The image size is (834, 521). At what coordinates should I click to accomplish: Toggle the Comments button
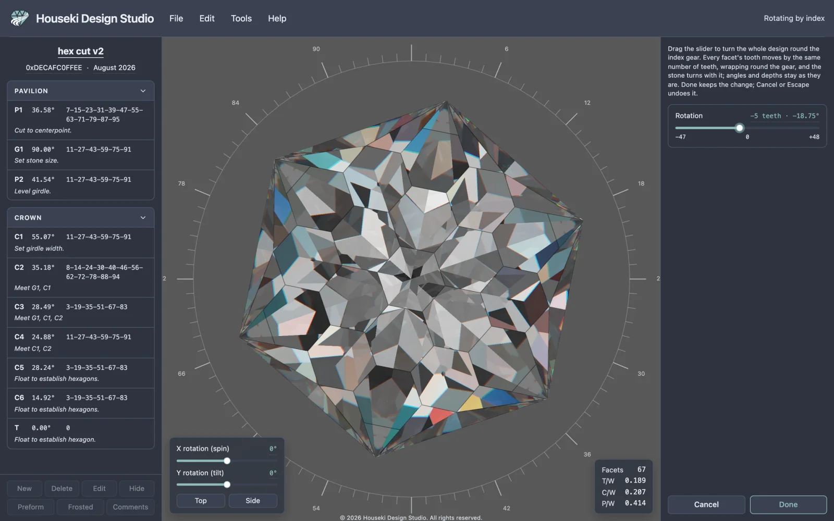[130, 507]
